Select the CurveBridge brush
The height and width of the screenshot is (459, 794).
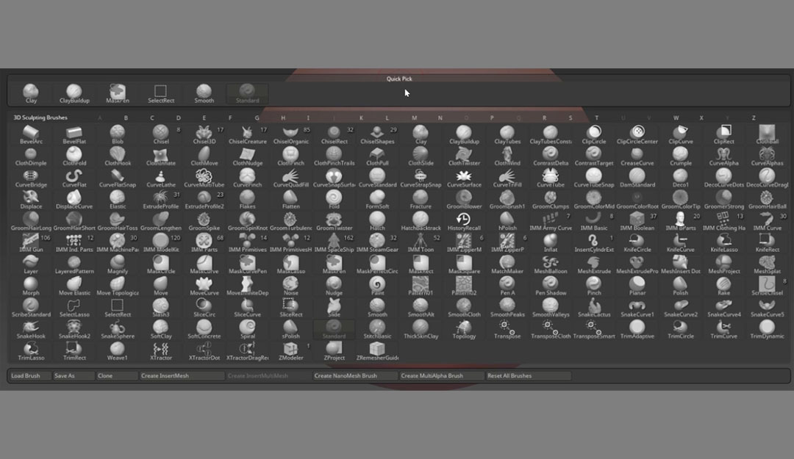(31, 178)
